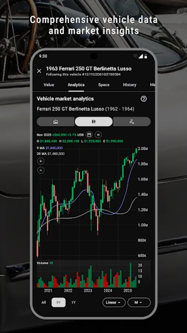Screen dimensions: 187x333
Task: Switch to the Specs tab
Action: coord(104,85)
